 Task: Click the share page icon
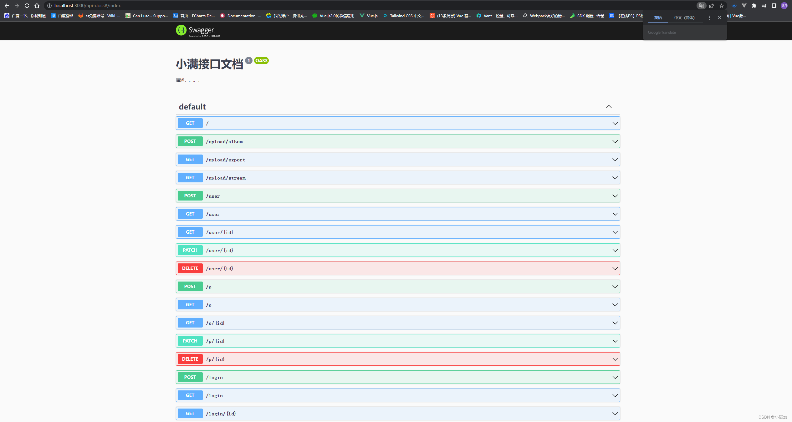pyautogui.click(x=712, y=6)
